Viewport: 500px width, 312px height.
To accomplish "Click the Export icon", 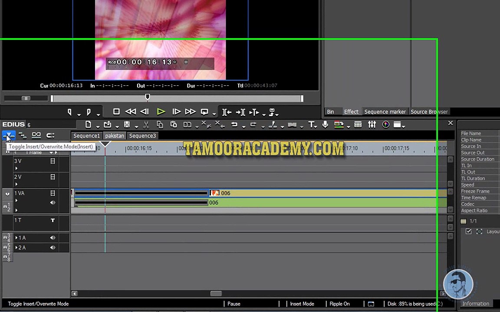I will (x=339, y=124).
